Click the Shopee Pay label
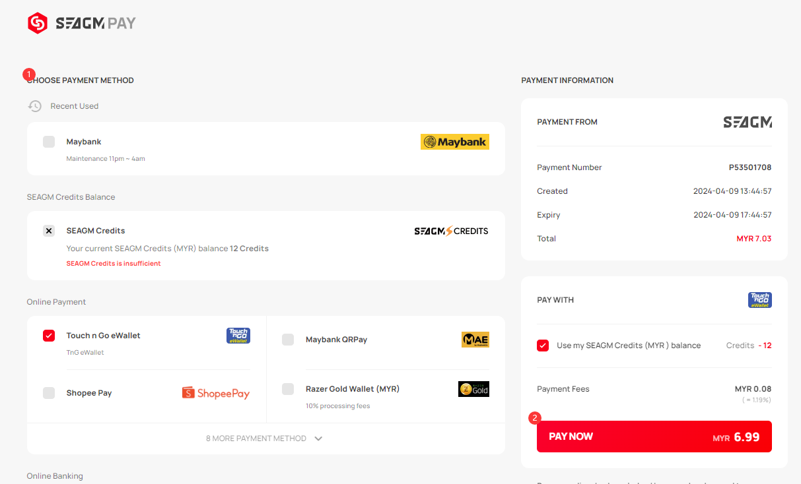 click(x=89, y=393)
